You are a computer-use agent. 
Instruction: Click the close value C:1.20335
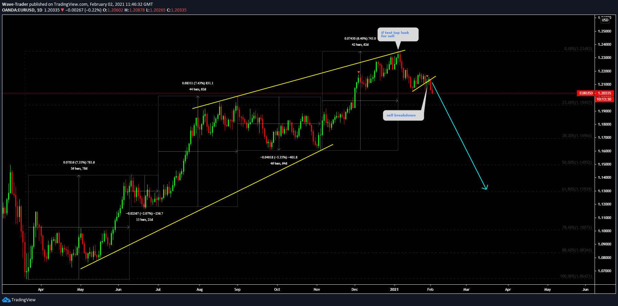177,10
